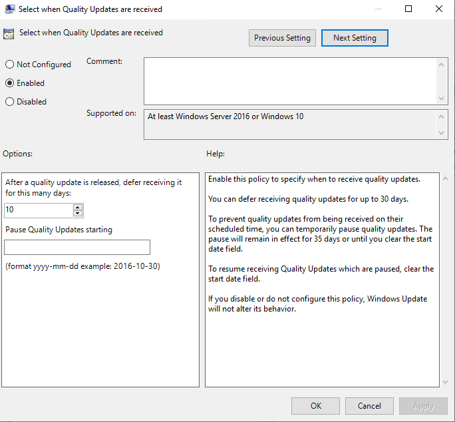Click 'Enable this policy to specify' help text

pyautogui.click(x=314, y=179)
